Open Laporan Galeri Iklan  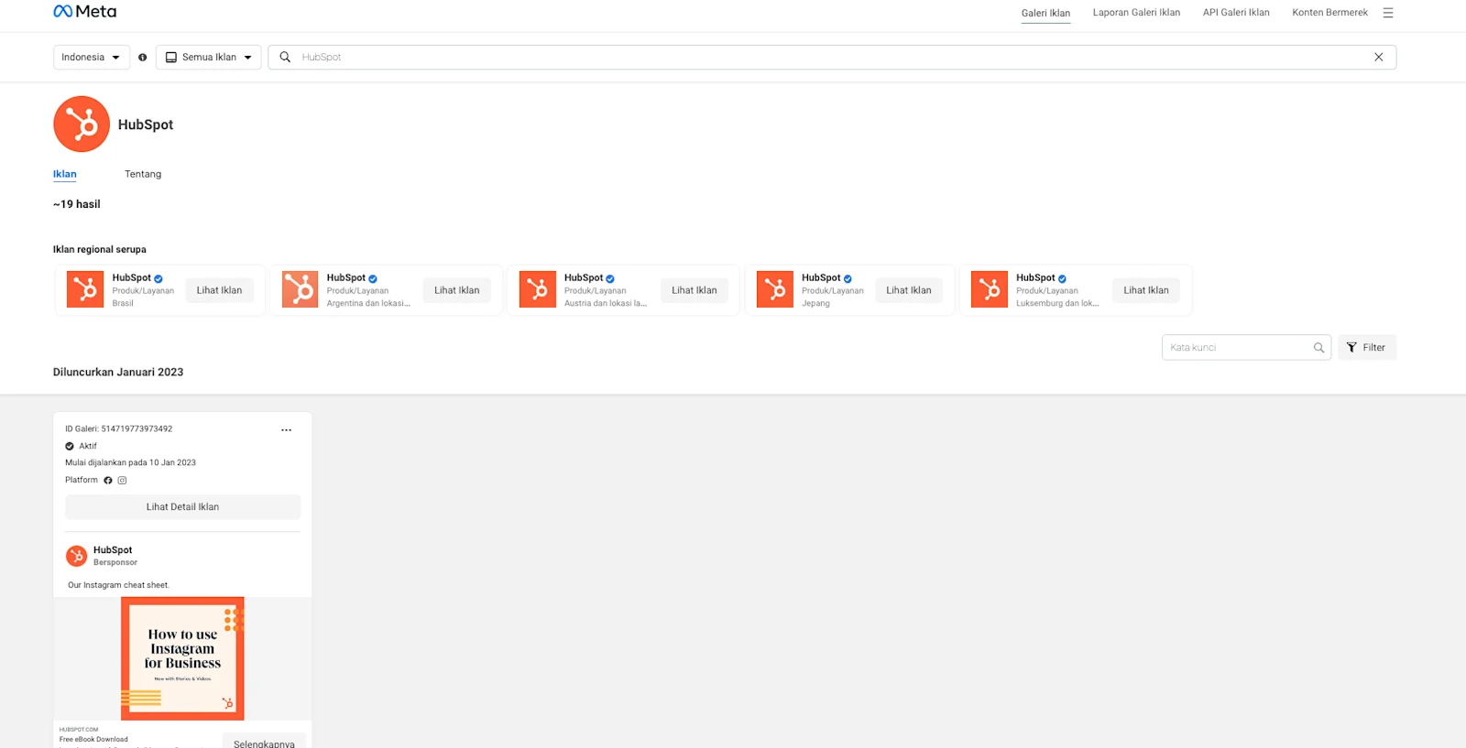[x=1136, y=13]
